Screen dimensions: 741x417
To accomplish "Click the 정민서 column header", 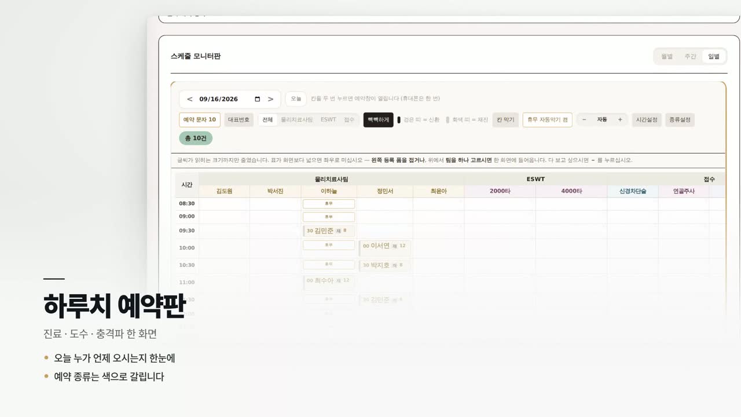I will tap(385, 191).
